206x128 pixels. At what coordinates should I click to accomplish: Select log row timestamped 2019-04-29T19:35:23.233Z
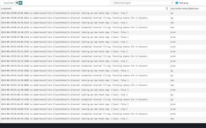[103, 66]
